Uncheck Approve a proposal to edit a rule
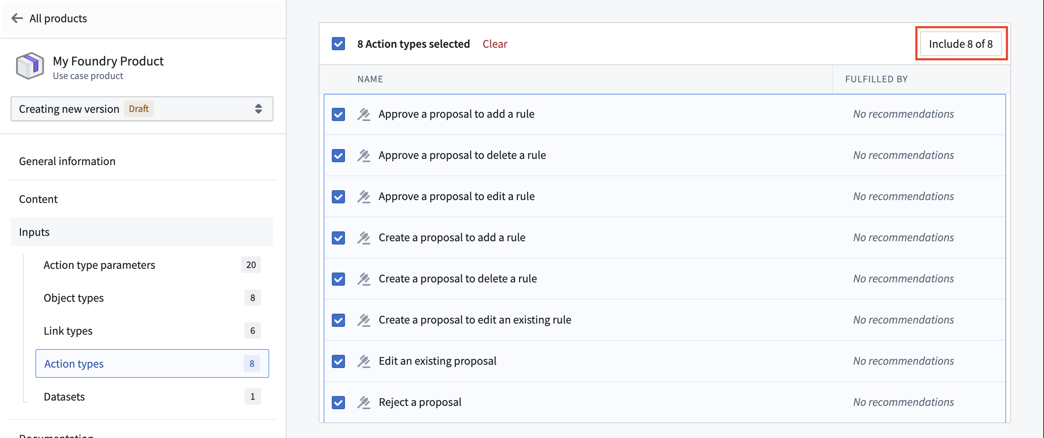1044x438 pixels. click(x=338, y=196)
